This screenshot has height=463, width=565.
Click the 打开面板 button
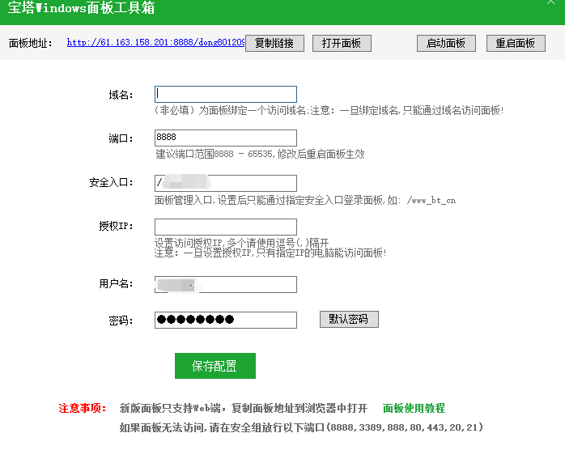coord(342,43)
